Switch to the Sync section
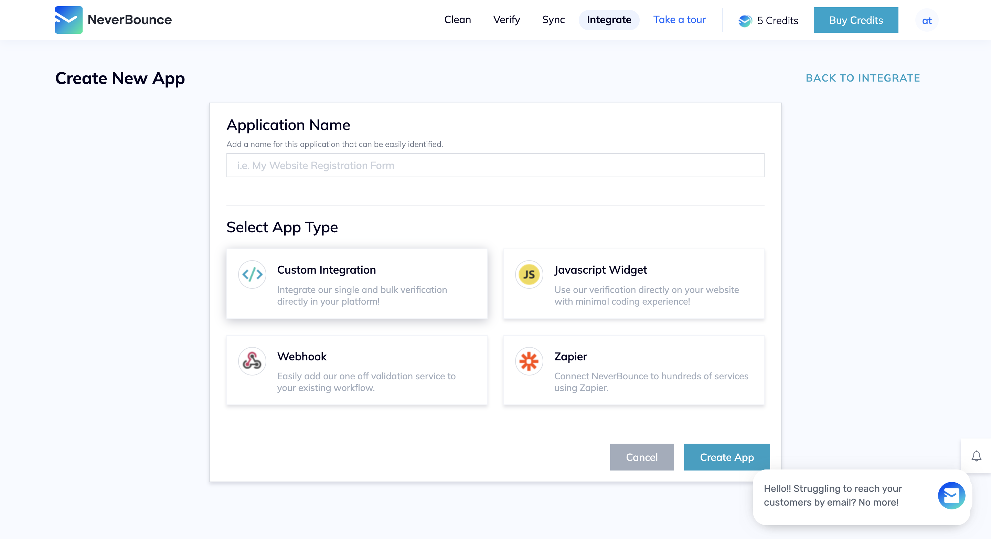This screenshot has width=991, height=539. click(553, 20)
